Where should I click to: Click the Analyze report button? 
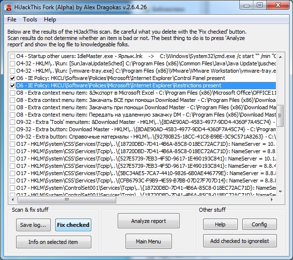coord(148,221)
